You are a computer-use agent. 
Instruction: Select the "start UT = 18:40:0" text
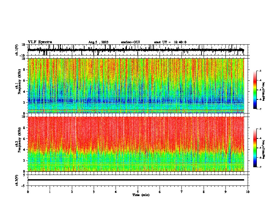[x=170, y=42]
